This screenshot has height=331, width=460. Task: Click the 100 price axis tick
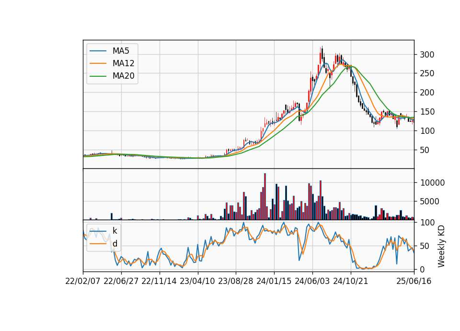click(x=427, y=131)
